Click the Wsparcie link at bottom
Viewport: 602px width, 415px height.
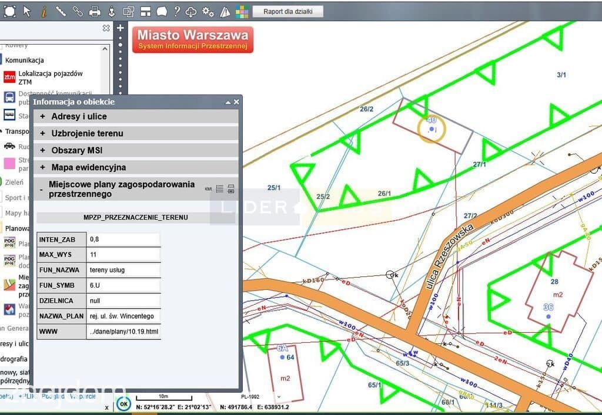coord(83,396)
